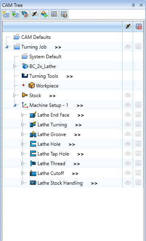Click the >> marker next to Turning Tools
Screen dimensions: 146x241
(70, 77)
